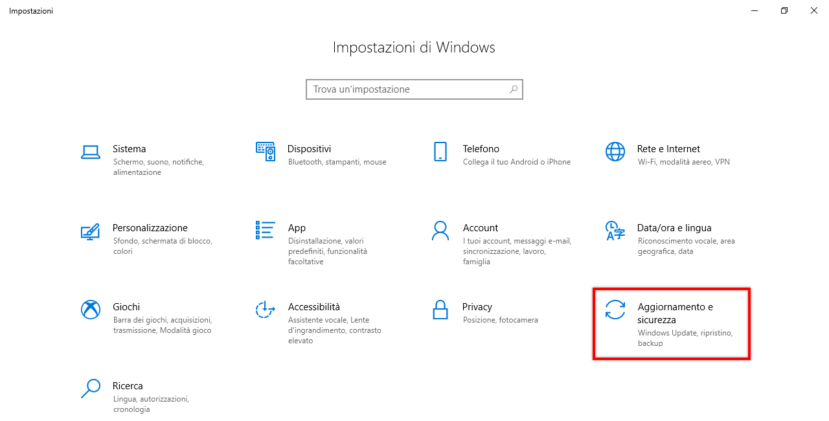Select the Telefono smartphone icon
829x421 pixels.
pyautogui.click(x=440, y=152)
